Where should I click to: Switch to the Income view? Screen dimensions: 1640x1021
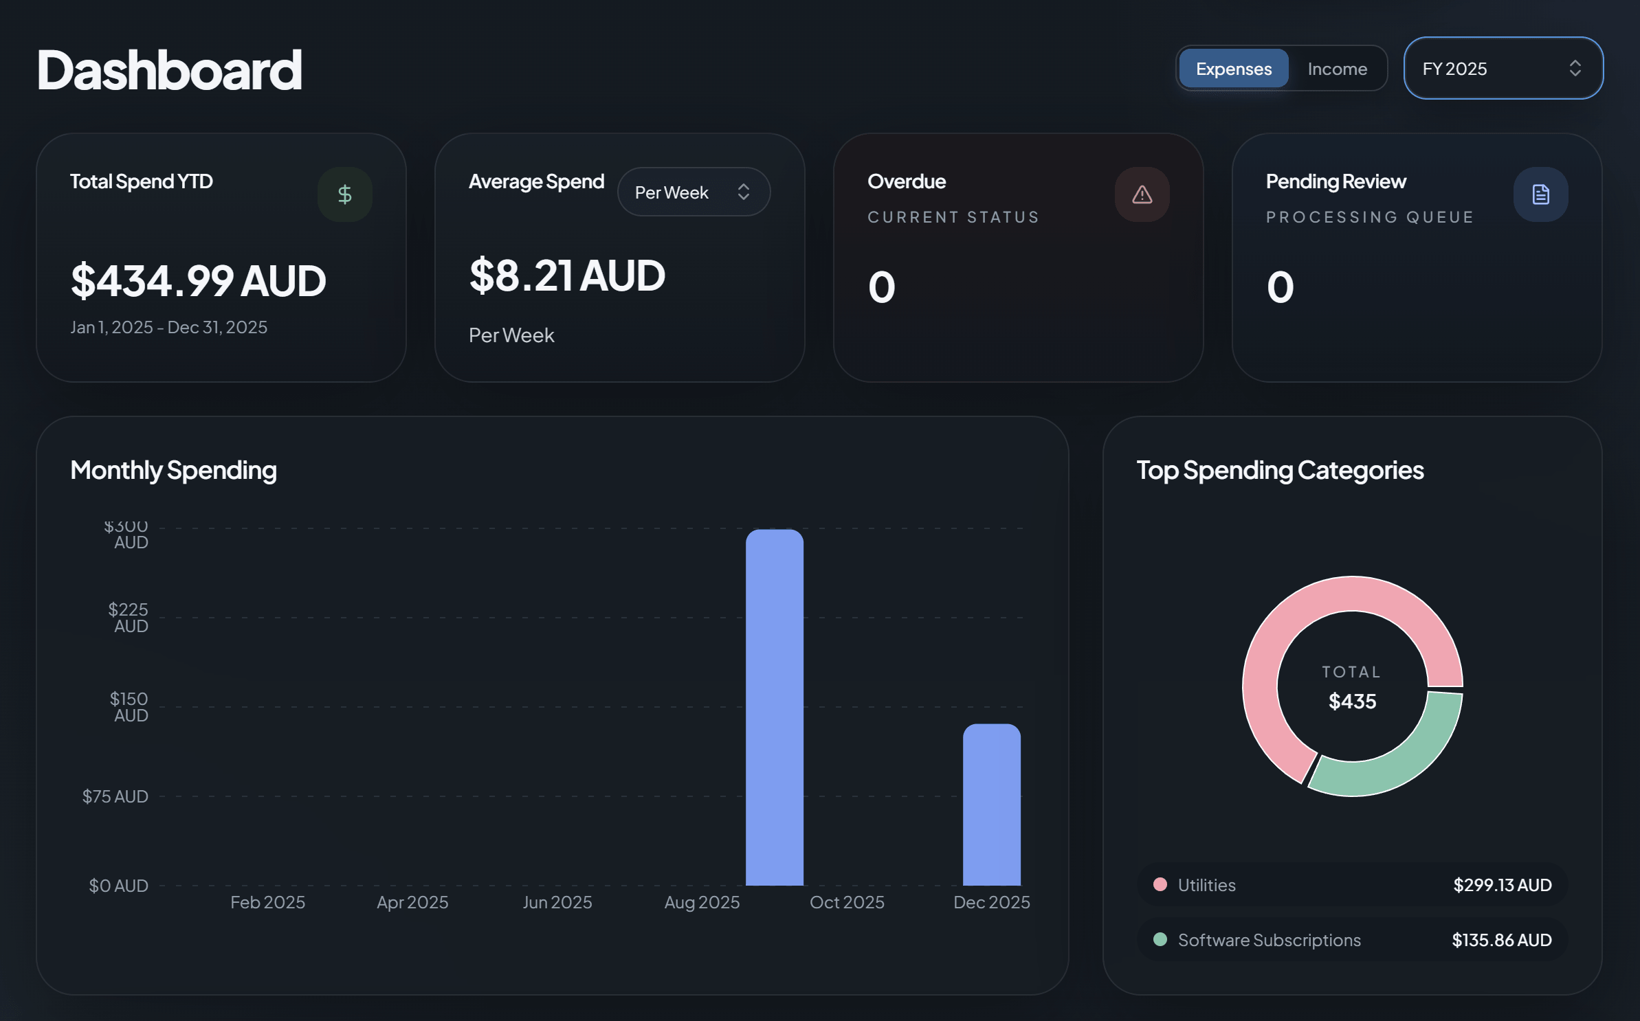[1338, 68]
